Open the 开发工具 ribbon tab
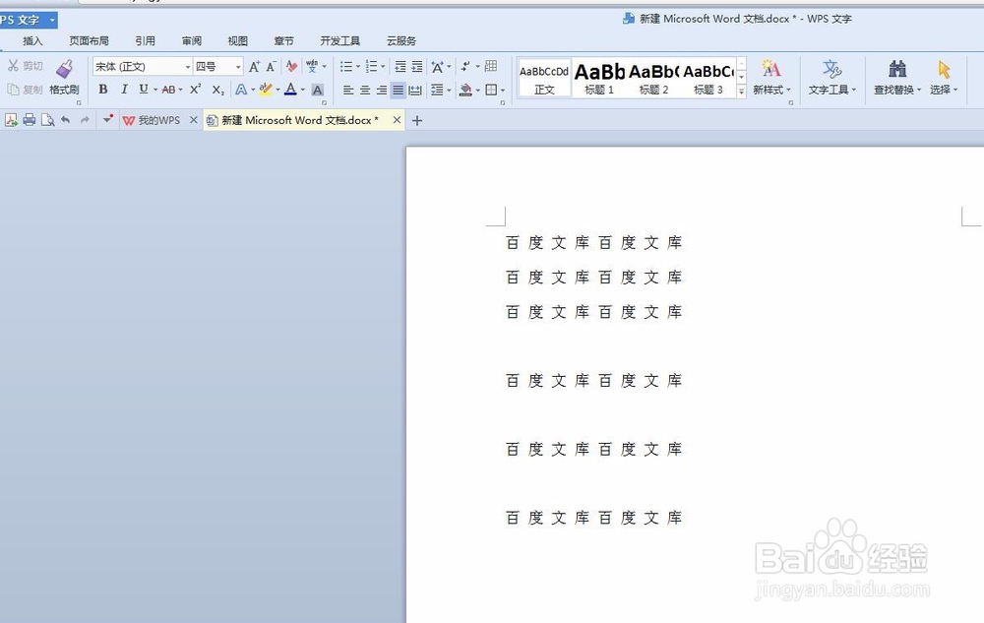Screen dimensions: 984x623 340,40
